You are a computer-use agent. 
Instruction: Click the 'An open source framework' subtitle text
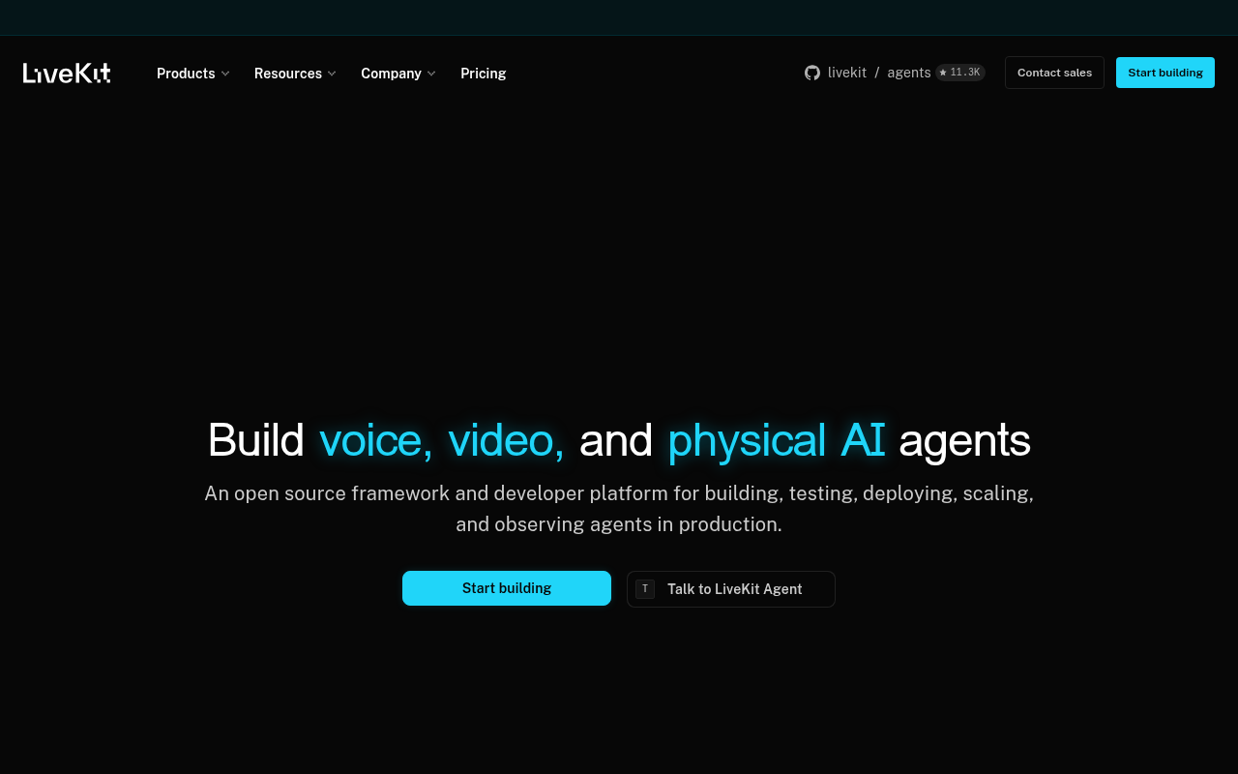coord(619,509)
